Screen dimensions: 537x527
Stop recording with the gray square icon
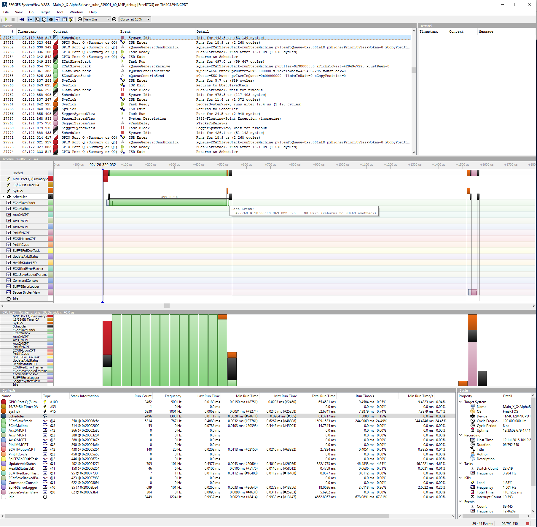13,19
